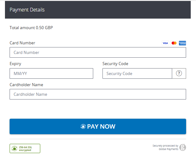Image resolution: width=196 pixels, height=159 pixels.
Task: Click the American Express logo icon
Action: (x=183, y=43)
